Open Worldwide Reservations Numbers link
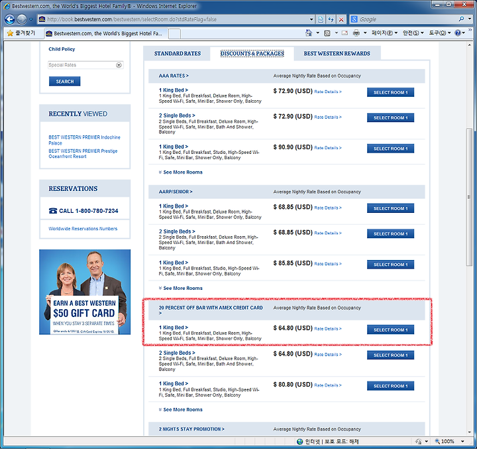The image size is (477, 449). pos(83,228)
